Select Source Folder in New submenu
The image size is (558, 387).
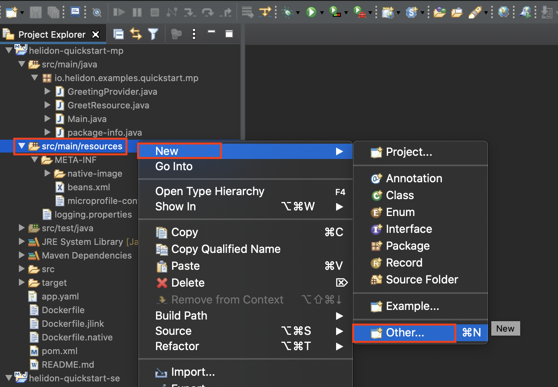pos(421,279)
